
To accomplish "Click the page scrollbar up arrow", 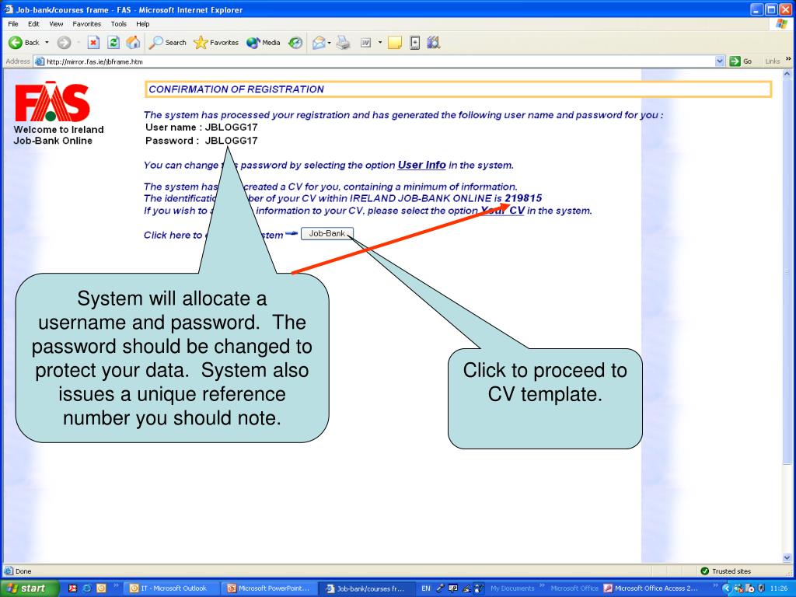I will point(787,74).
